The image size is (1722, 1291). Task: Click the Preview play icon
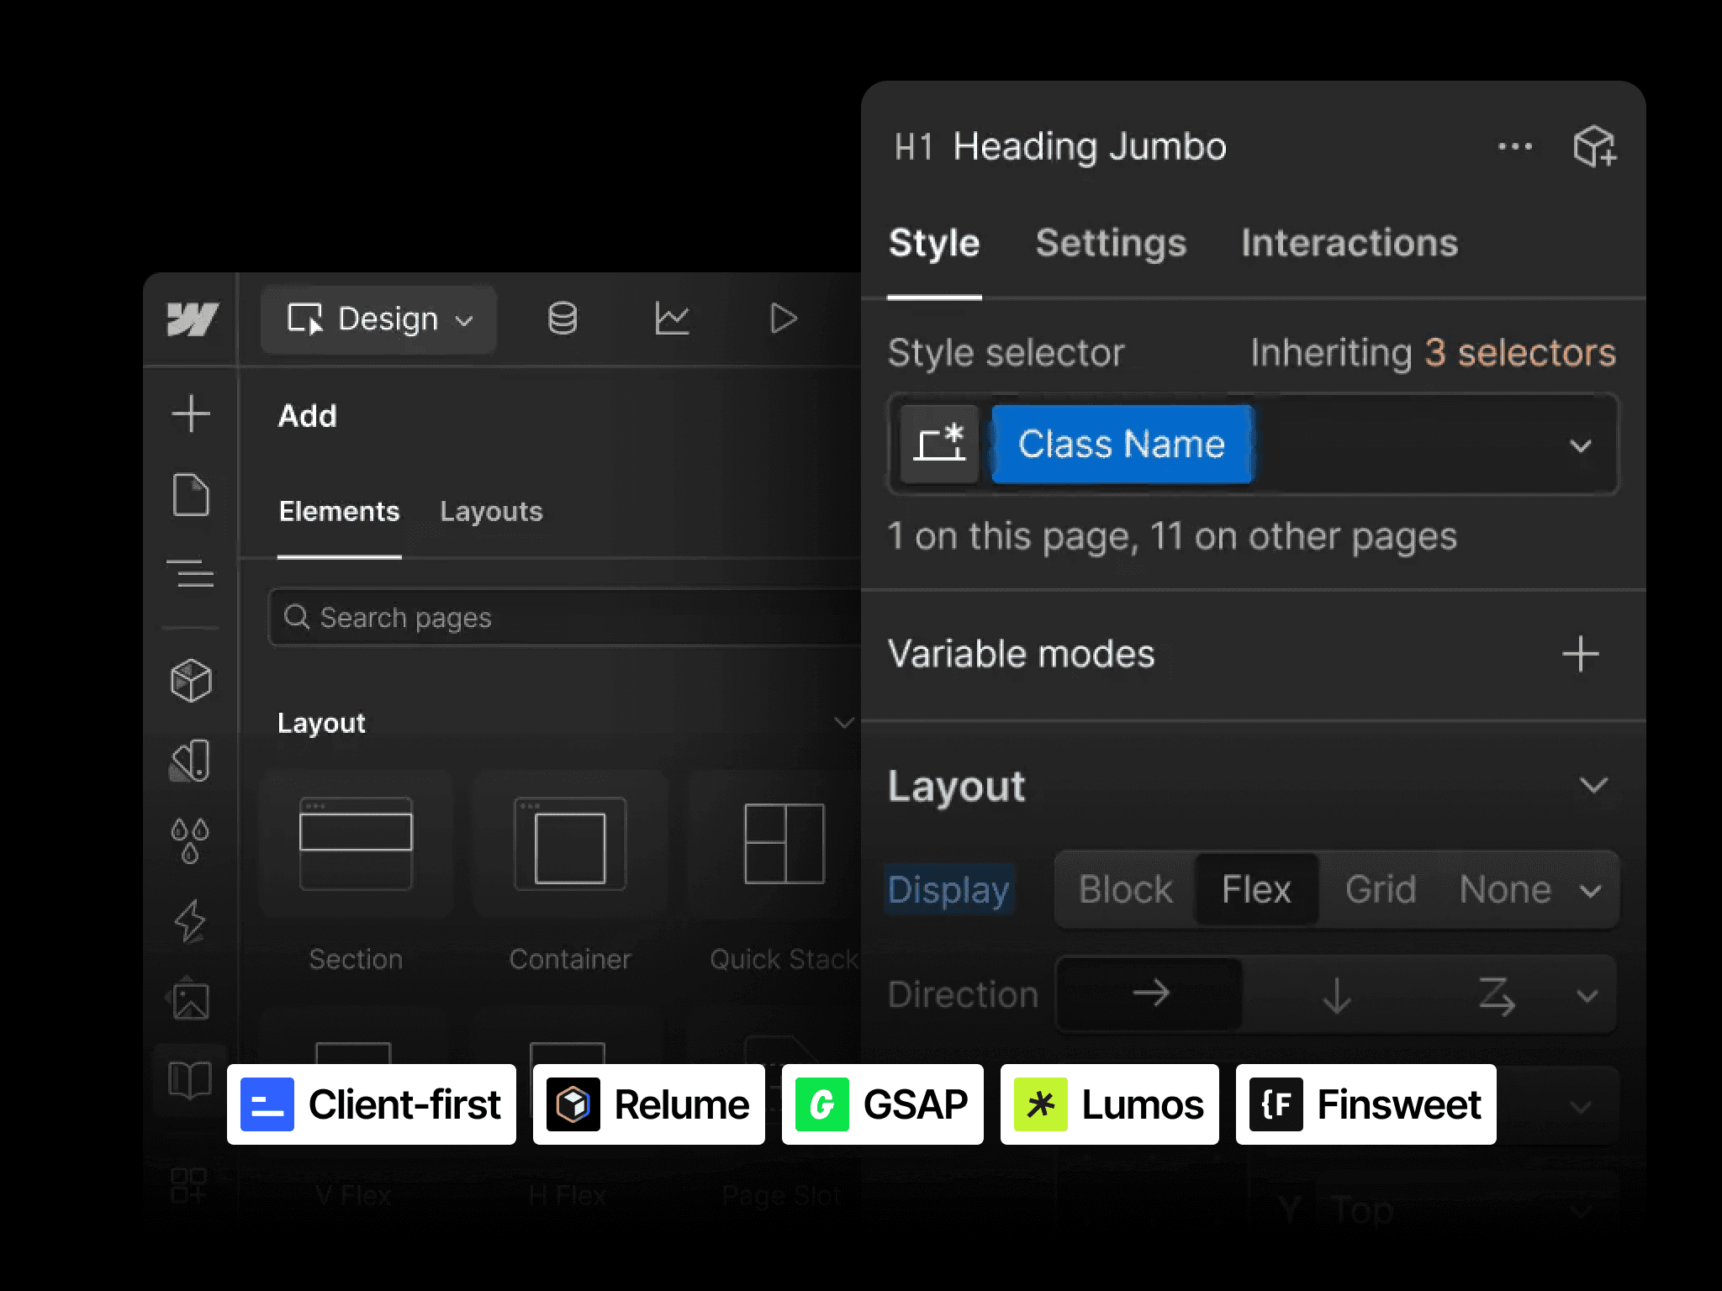click(783, 319)
